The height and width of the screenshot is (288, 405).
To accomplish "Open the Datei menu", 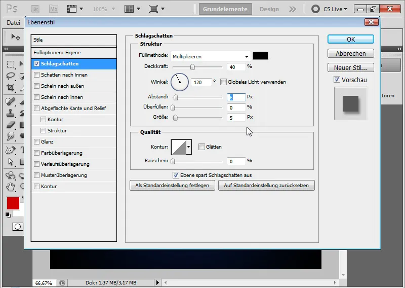I will pyautogui.click(x=14, y=23).
